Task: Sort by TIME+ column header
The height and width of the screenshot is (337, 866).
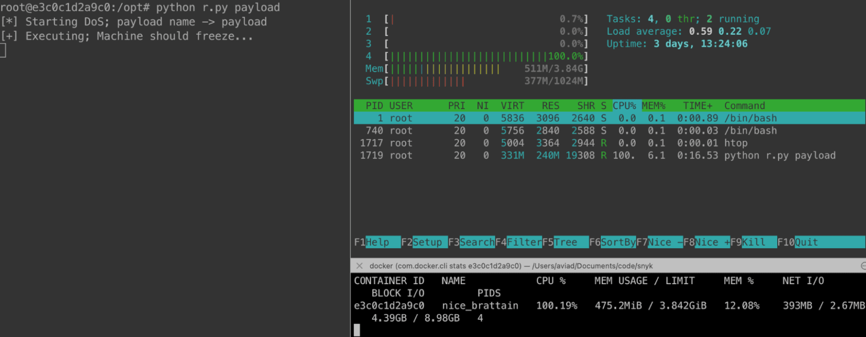Action: (697, 106)
